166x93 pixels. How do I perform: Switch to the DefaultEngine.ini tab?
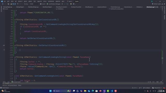(89, 7)
